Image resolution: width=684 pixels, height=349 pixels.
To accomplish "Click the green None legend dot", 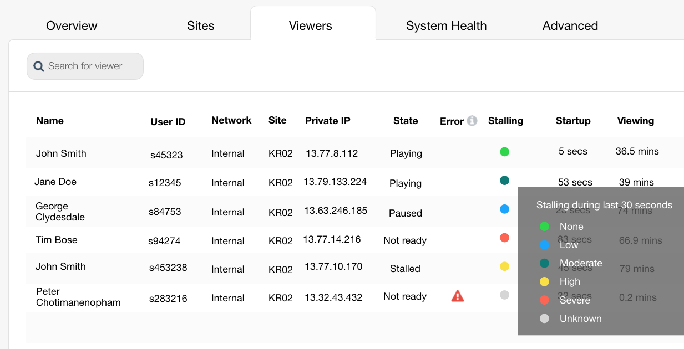I will pyautogui.click(x=544, y=227).
